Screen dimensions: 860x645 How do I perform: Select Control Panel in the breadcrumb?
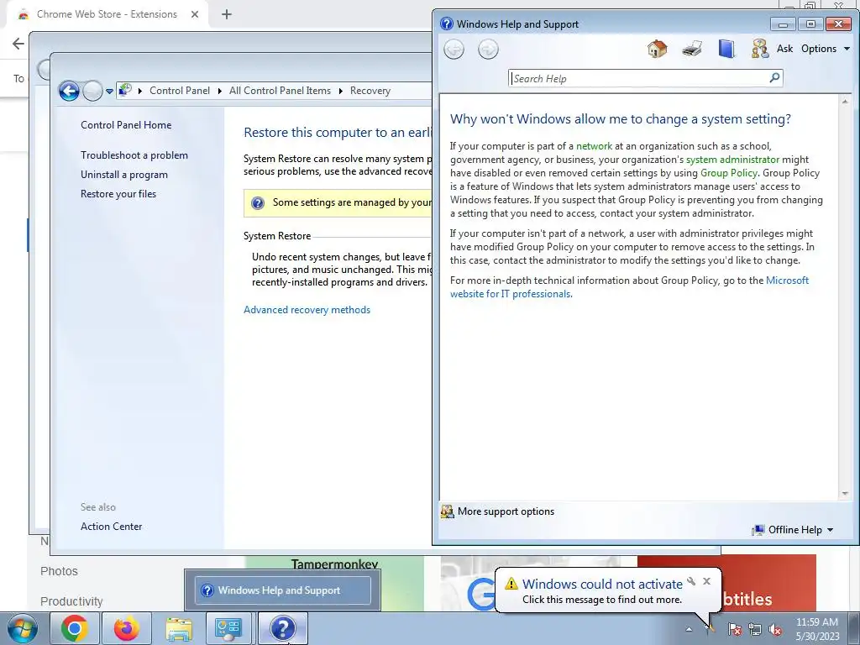[x=180, y=91]
